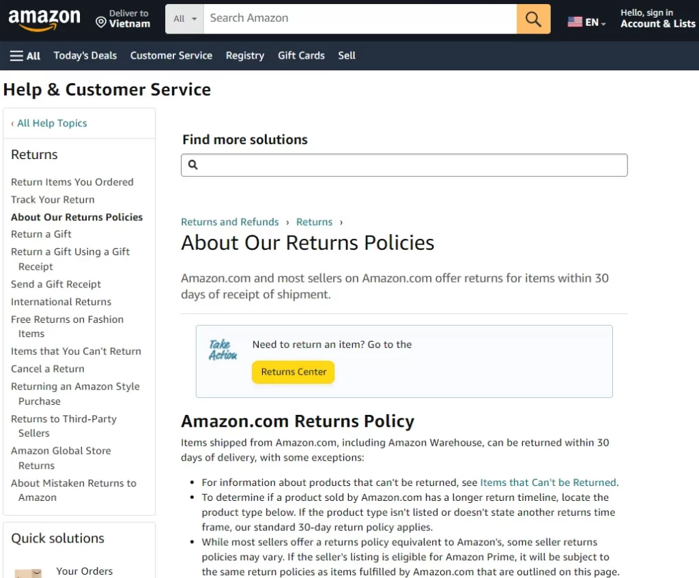The width and height of the screenshot is (699, 578).
Task: Open Gift Cards nav item
Action: point(301,56)
